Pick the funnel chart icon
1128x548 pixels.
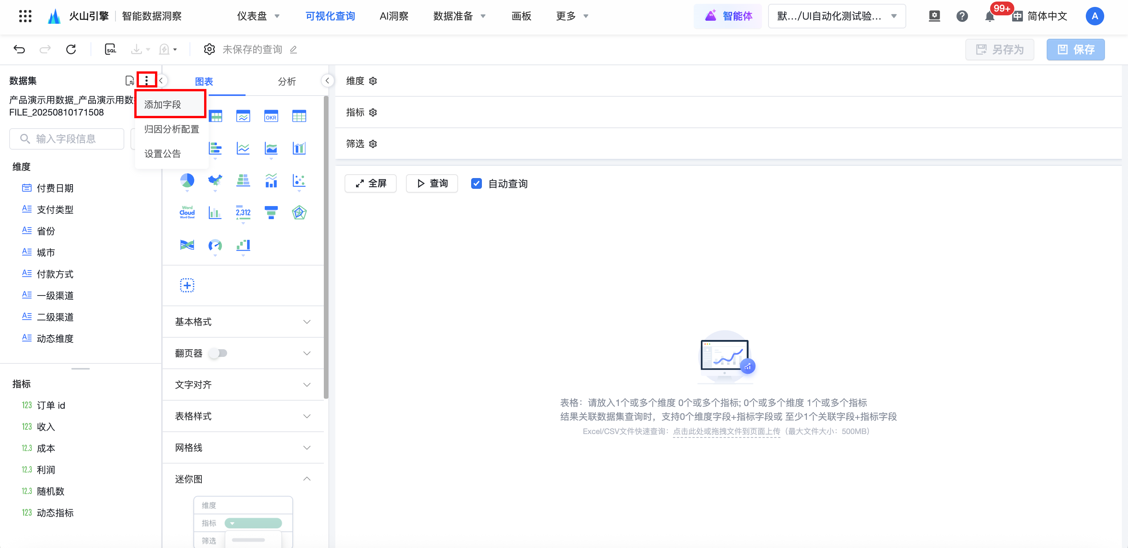tap(271, 213)
